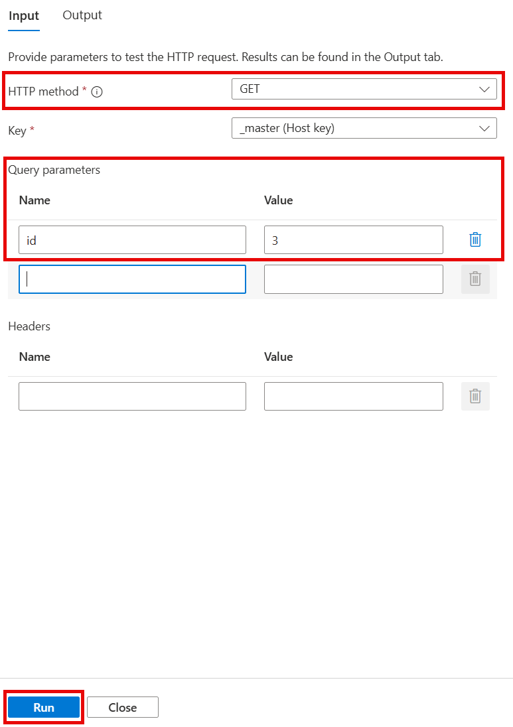The width and height of the screenshot is (513, 727).
Task: Click the greyed trash icon in the empty query row
Action: pos(475,279)
